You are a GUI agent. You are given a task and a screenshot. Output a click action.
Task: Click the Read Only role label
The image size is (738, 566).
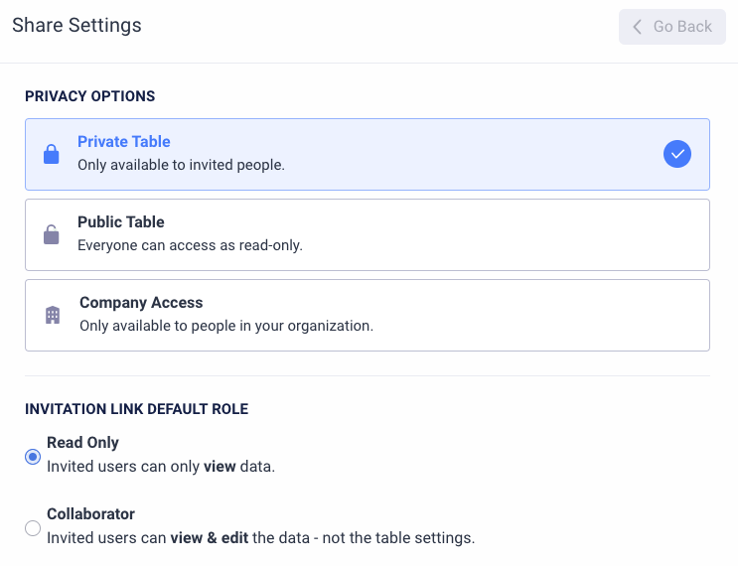click(82, 443)
